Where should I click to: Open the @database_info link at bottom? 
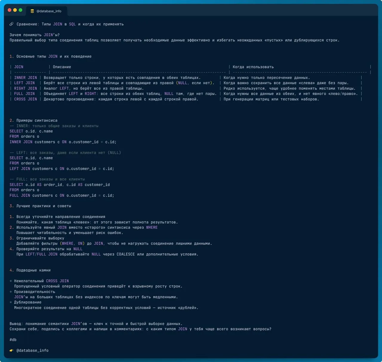[33, 350]
